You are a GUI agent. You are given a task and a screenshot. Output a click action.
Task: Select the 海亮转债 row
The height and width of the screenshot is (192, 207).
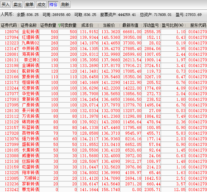click(103, 54)
